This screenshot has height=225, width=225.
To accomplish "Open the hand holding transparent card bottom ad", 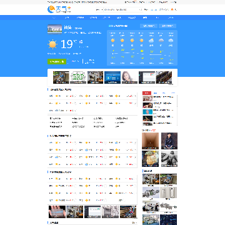I will pyautogui.click(x=57, y=212).
